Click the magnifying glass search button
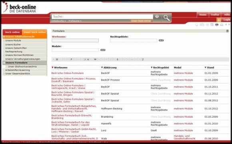The width and height of the screenshot is (232, 144). point(166,18)
